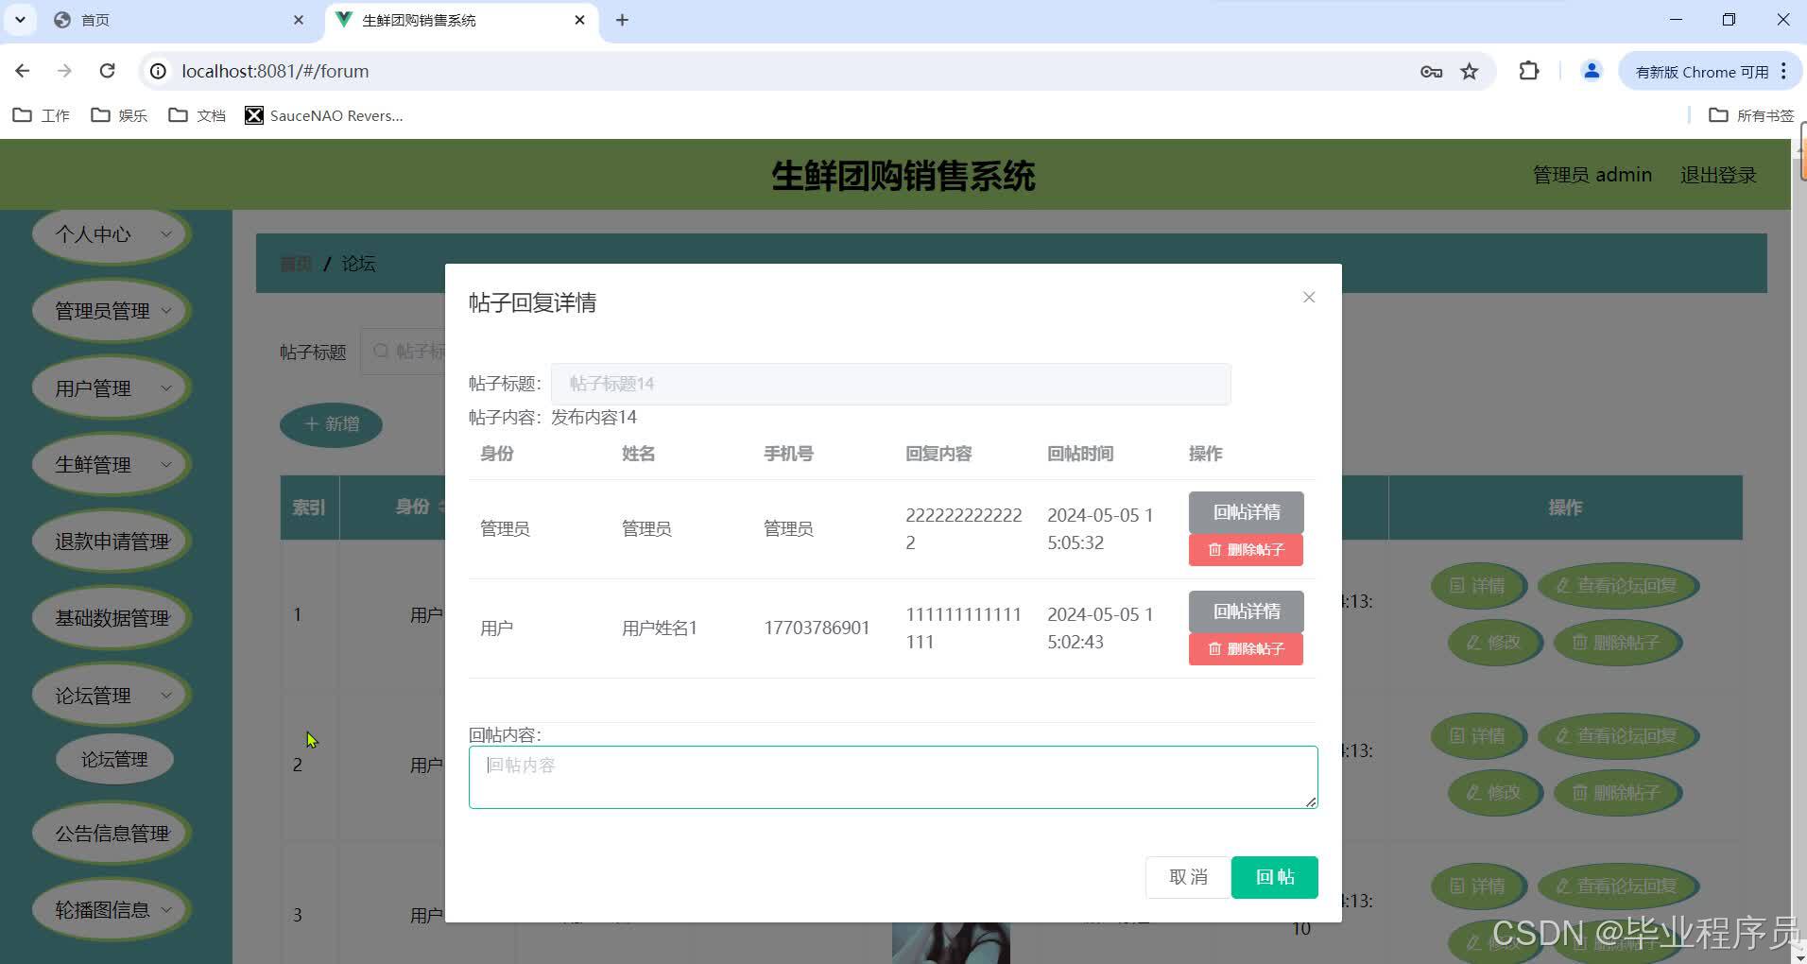Click the address bar URL localhost:8081/#/forum
1807x964 pixels.
pos(275,71)
